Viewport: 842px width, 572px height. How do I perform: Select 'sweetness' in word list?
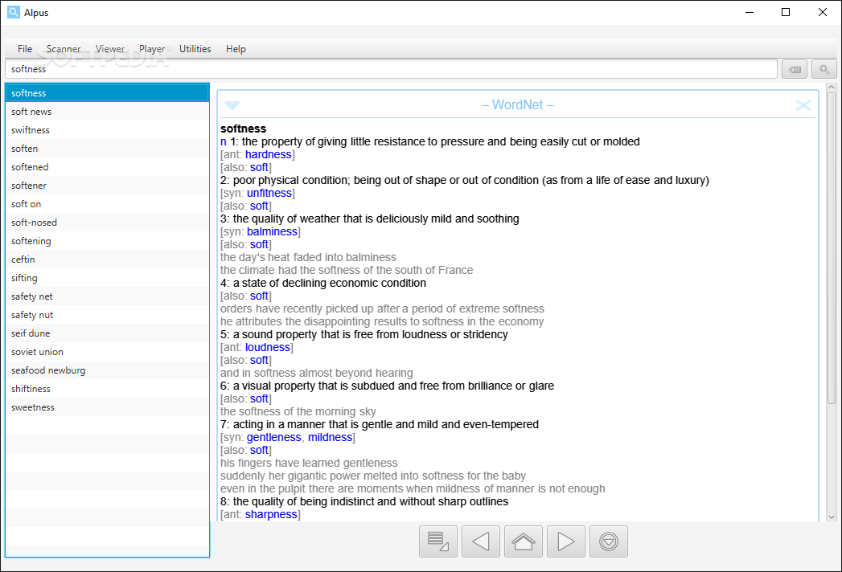tap(108, 408)
